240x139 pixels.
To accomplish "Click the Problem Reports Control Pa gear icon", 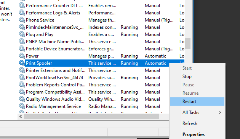I will pos(22,84).
